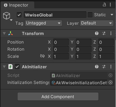The image size is (116, 107).
Task: Open Transform component help reference
Action: click(x=97, y=33)
